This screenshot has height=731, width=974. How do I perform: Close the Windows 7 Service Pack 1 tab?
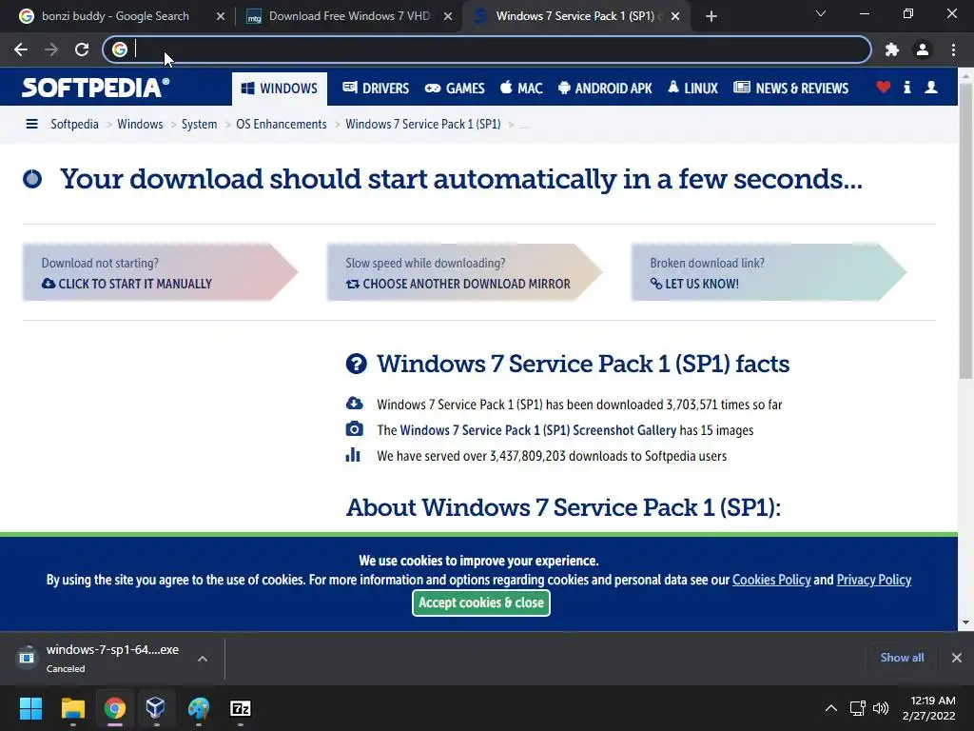point(676,16)
